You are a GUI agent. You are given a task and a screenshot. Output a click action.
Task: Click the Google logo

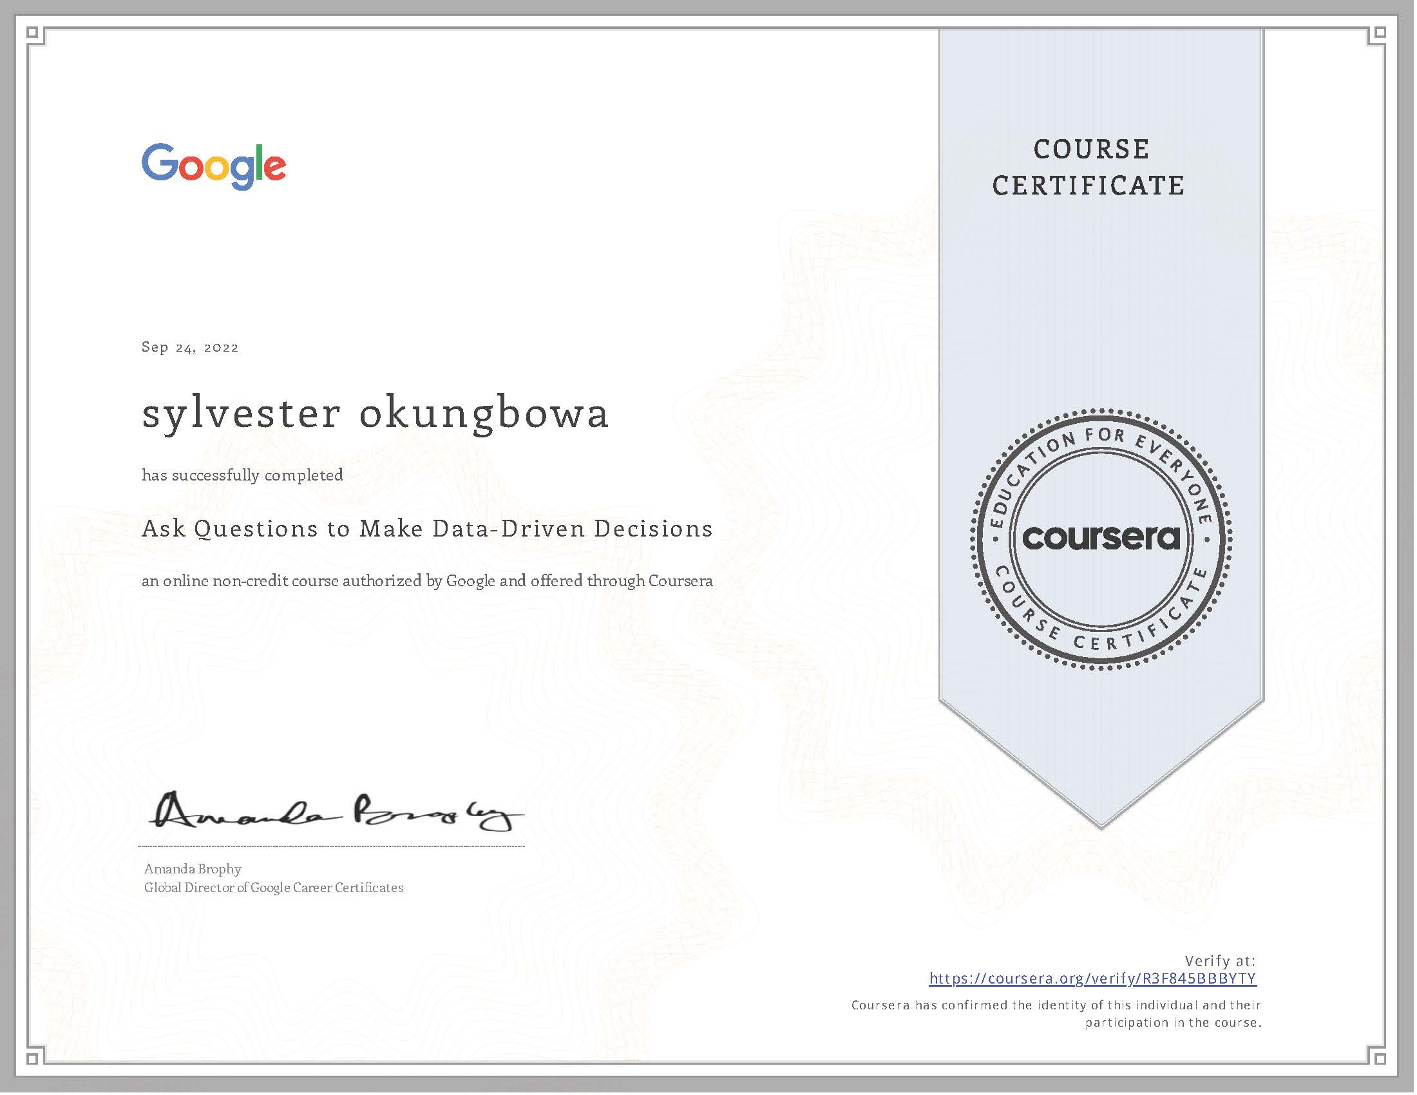[x=213, y=166]
